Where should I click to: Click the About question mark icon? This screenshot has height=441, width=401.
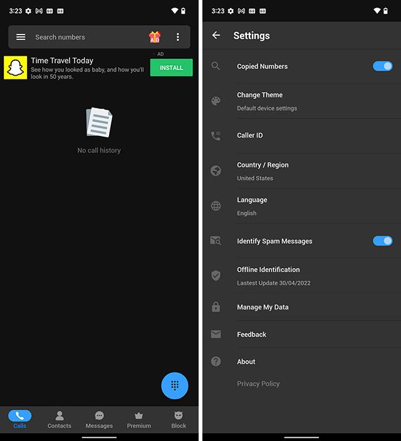tap(216, 361)
